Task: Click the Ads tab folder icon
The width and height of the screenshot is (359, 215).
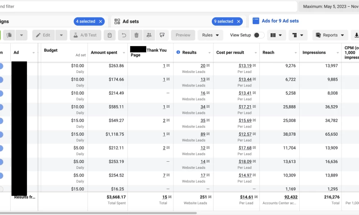Action: (256, 21)
